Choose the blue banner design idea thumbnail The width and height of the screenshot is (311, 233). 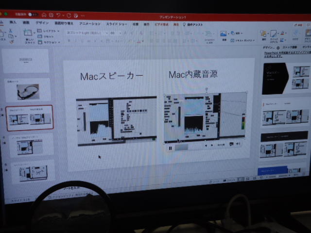pyautogui.click(x=282, y=170)
